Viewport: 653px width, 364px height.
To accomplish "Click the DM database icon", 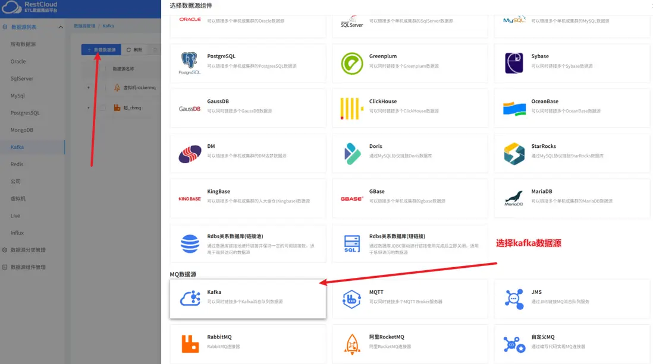I will [190, 154].
